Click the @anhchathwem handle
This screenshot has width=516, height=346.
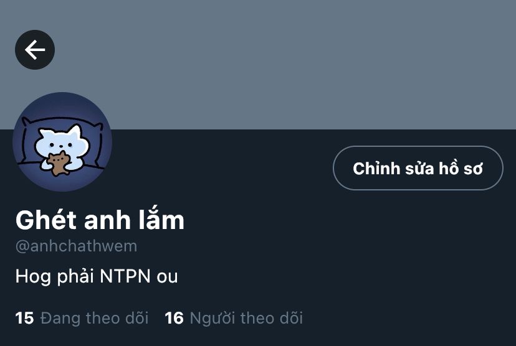point(77,246)
